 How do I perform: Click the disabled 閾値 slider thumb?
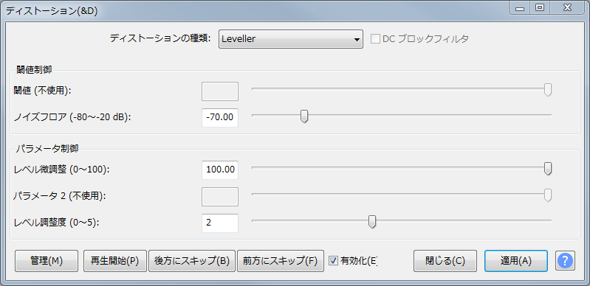point(548,90)
